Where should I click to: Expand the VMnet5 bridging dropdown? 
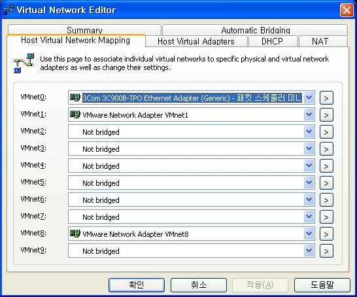[309, 183]
